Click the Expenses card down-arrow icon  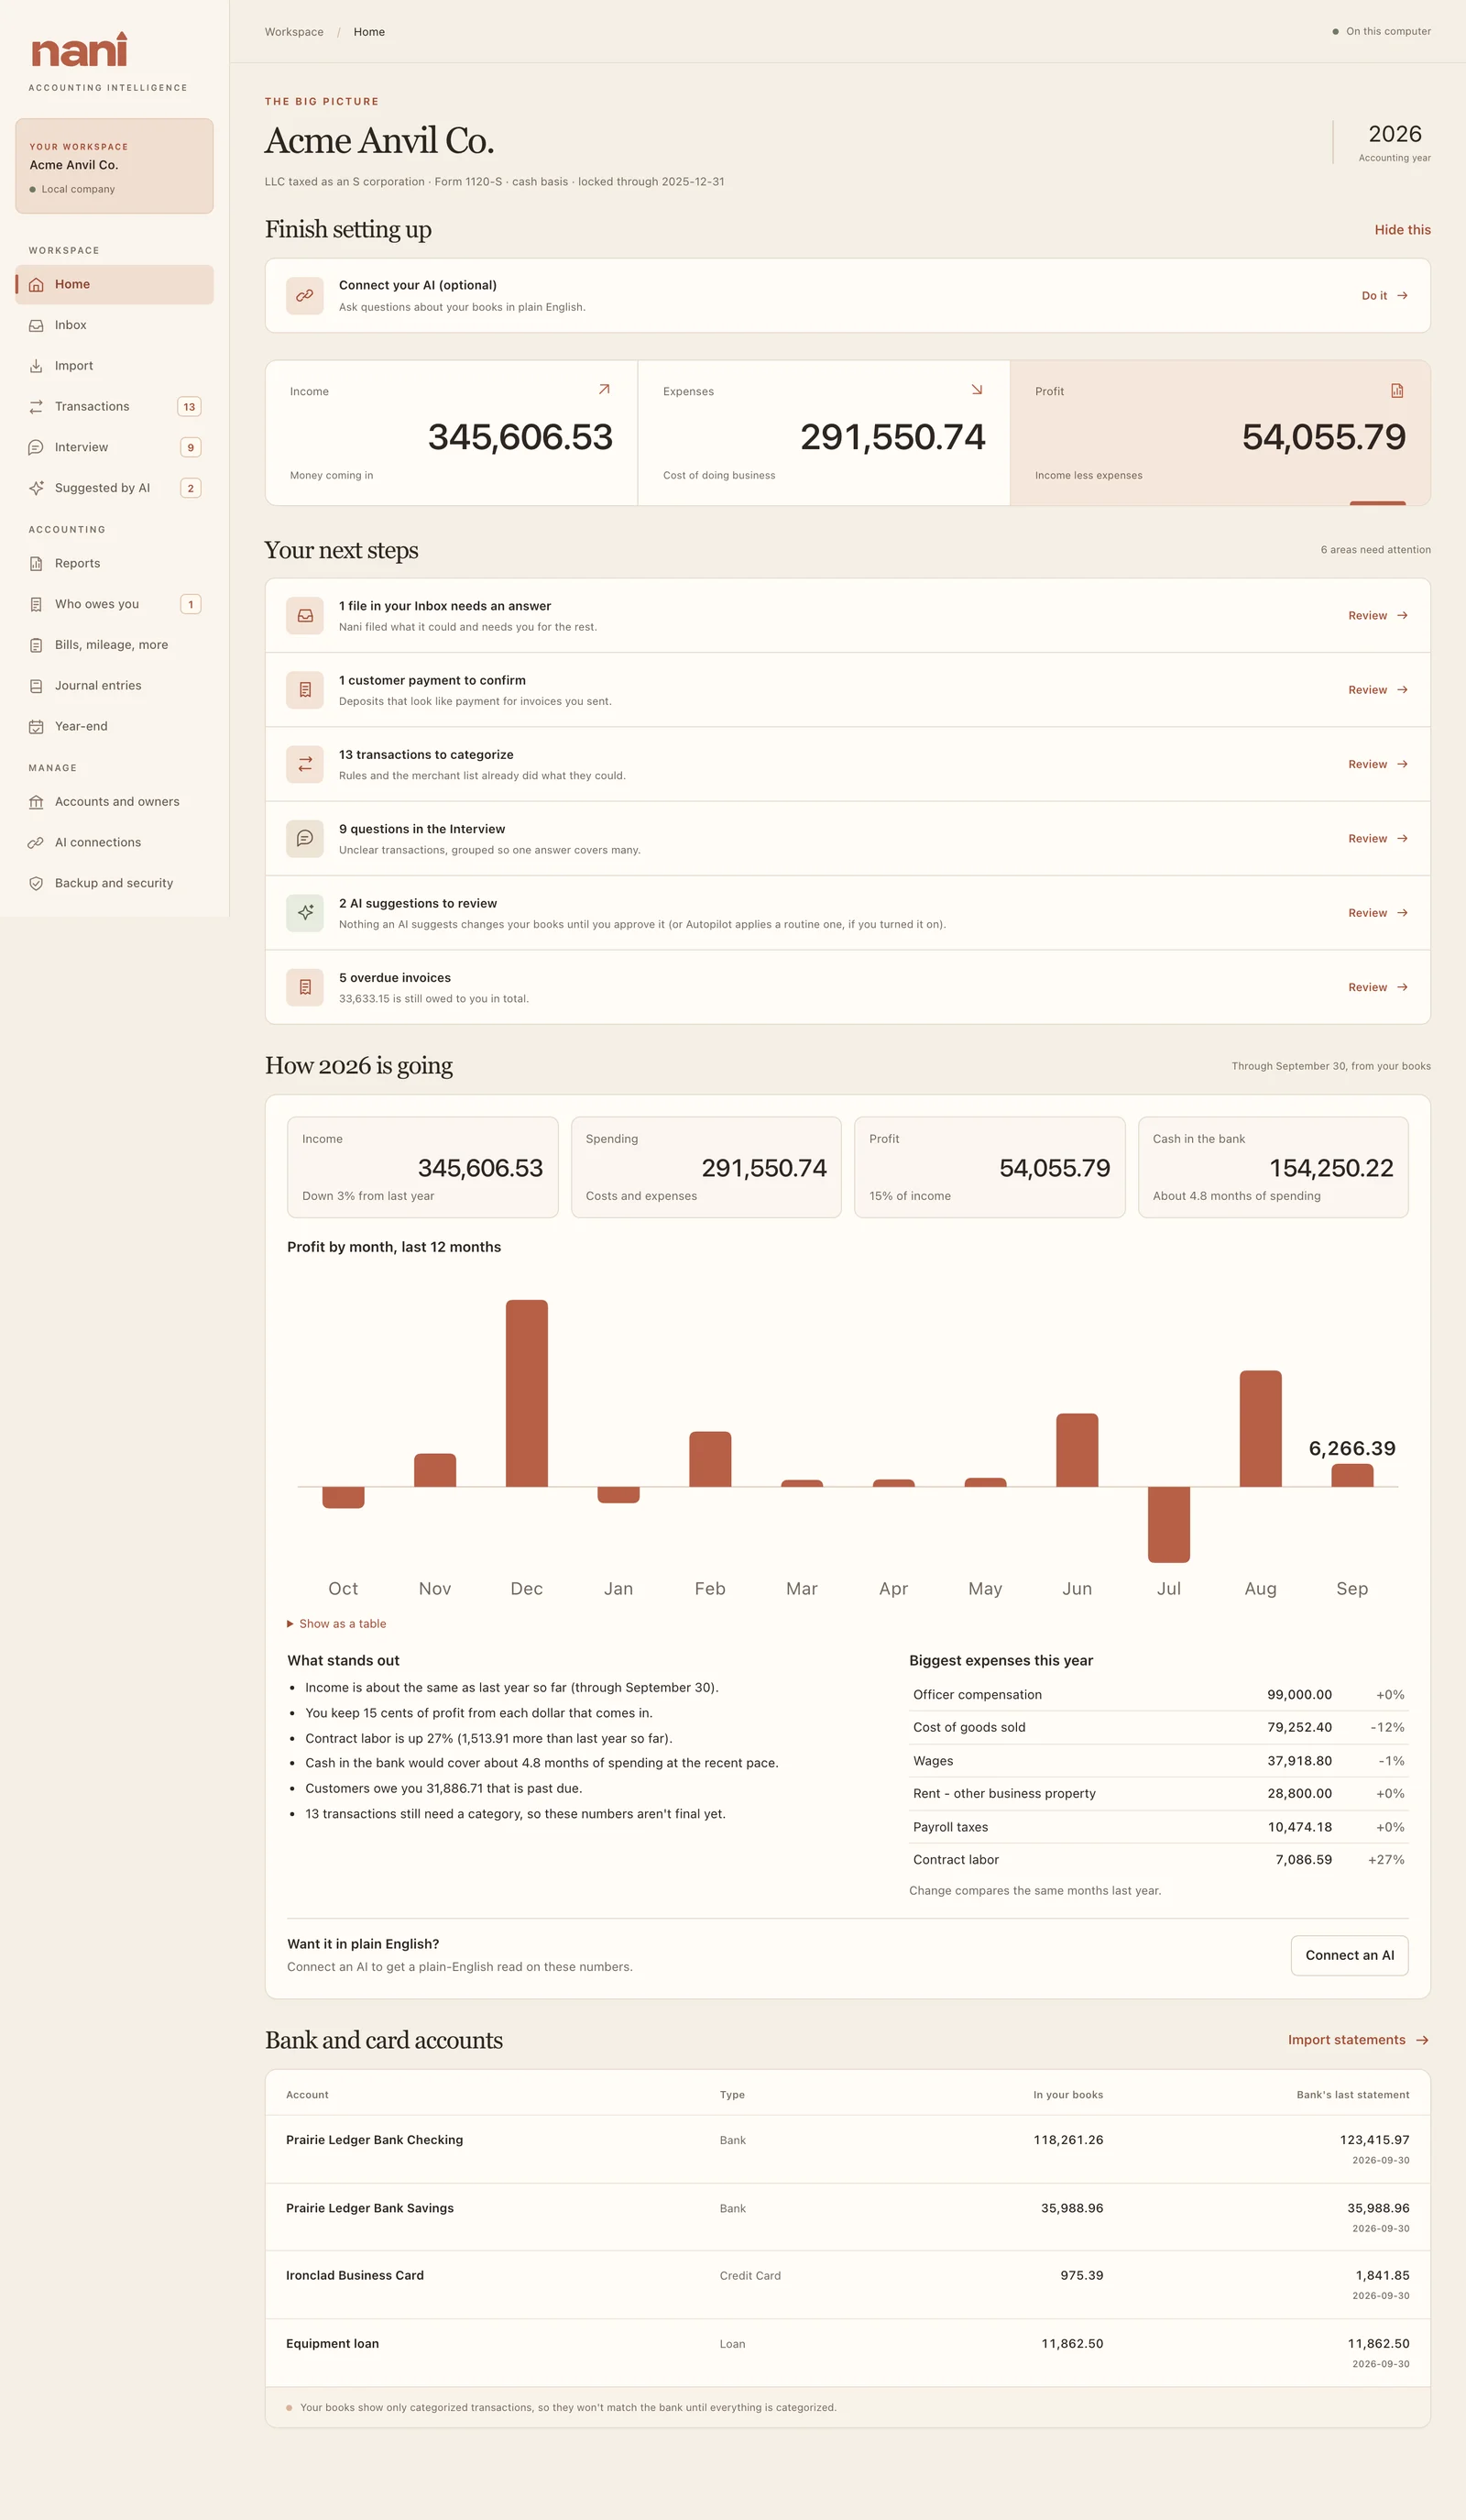(978, 390)
